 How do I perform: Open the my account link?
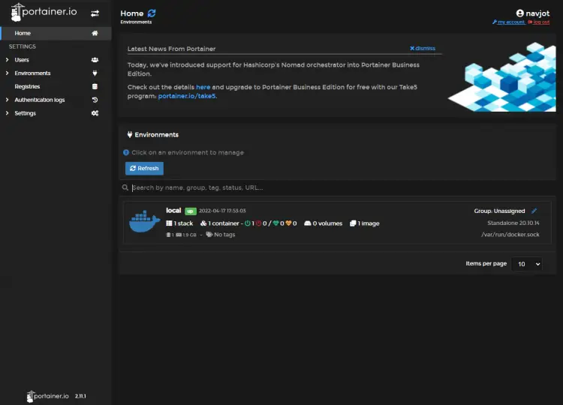[x=510, y=22]
